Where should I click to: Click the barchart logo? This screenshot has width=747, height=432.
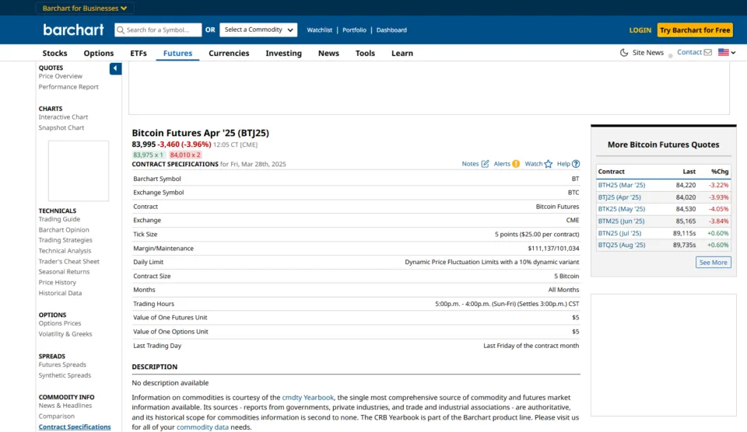pyautogui.click(x=73, y=30)
